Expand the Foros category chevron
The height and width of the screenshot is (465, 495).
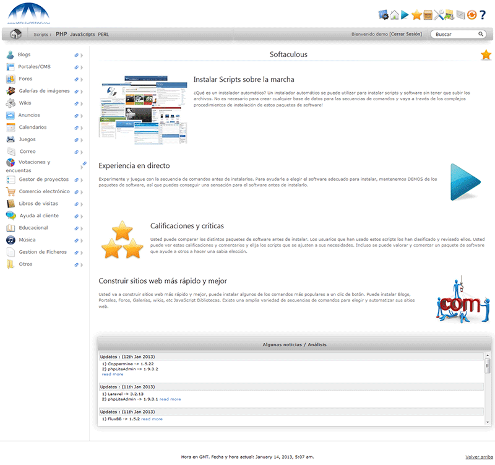point(82,80)
